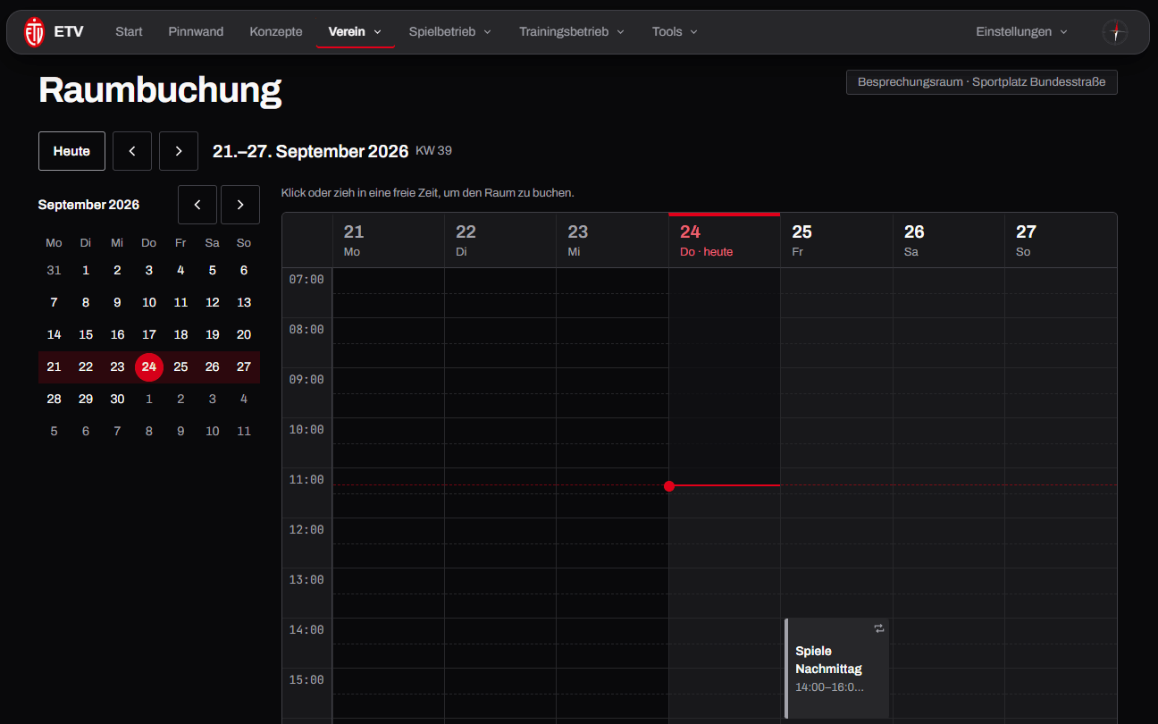
Task: Click the September 2026 mini calendar title
Action: (88, 205)
